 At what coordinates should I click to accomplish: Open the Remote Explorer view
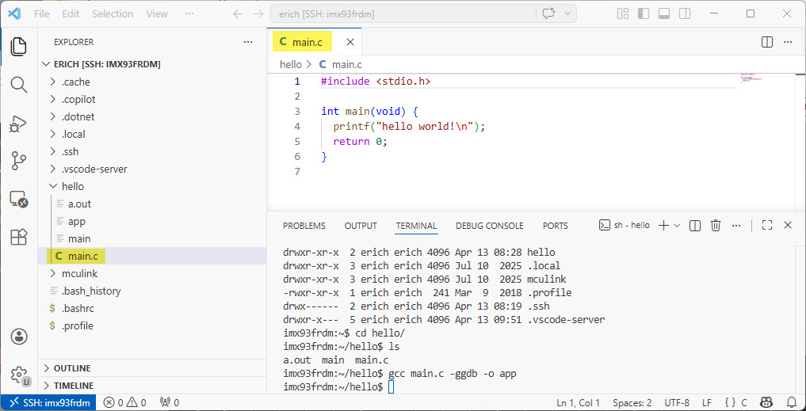click(18, 199)
